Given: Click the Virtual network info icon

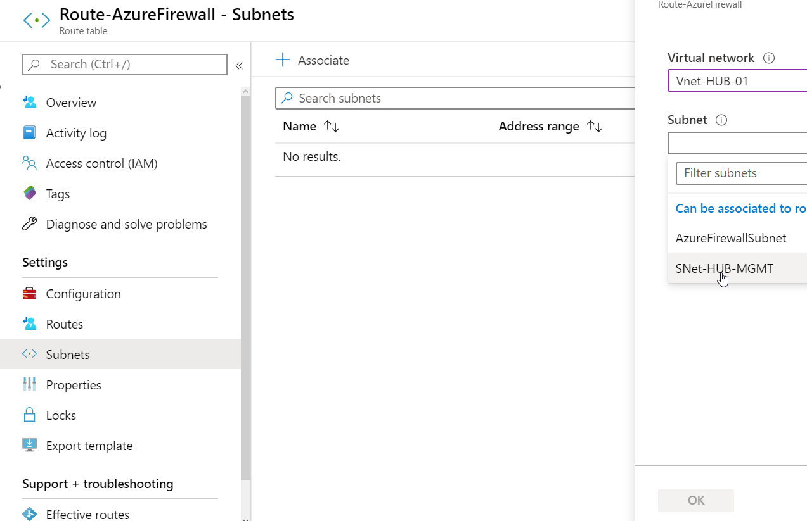Looking at the screenshot, I should pos(769,58).
